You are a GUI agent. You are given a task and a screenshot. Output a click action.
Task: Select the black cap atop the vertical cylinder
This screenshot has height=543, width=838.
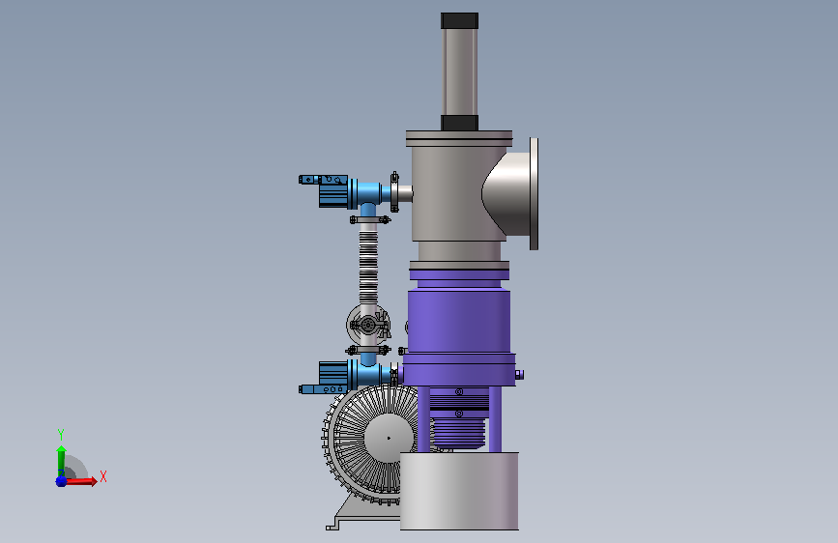point(460,21)
